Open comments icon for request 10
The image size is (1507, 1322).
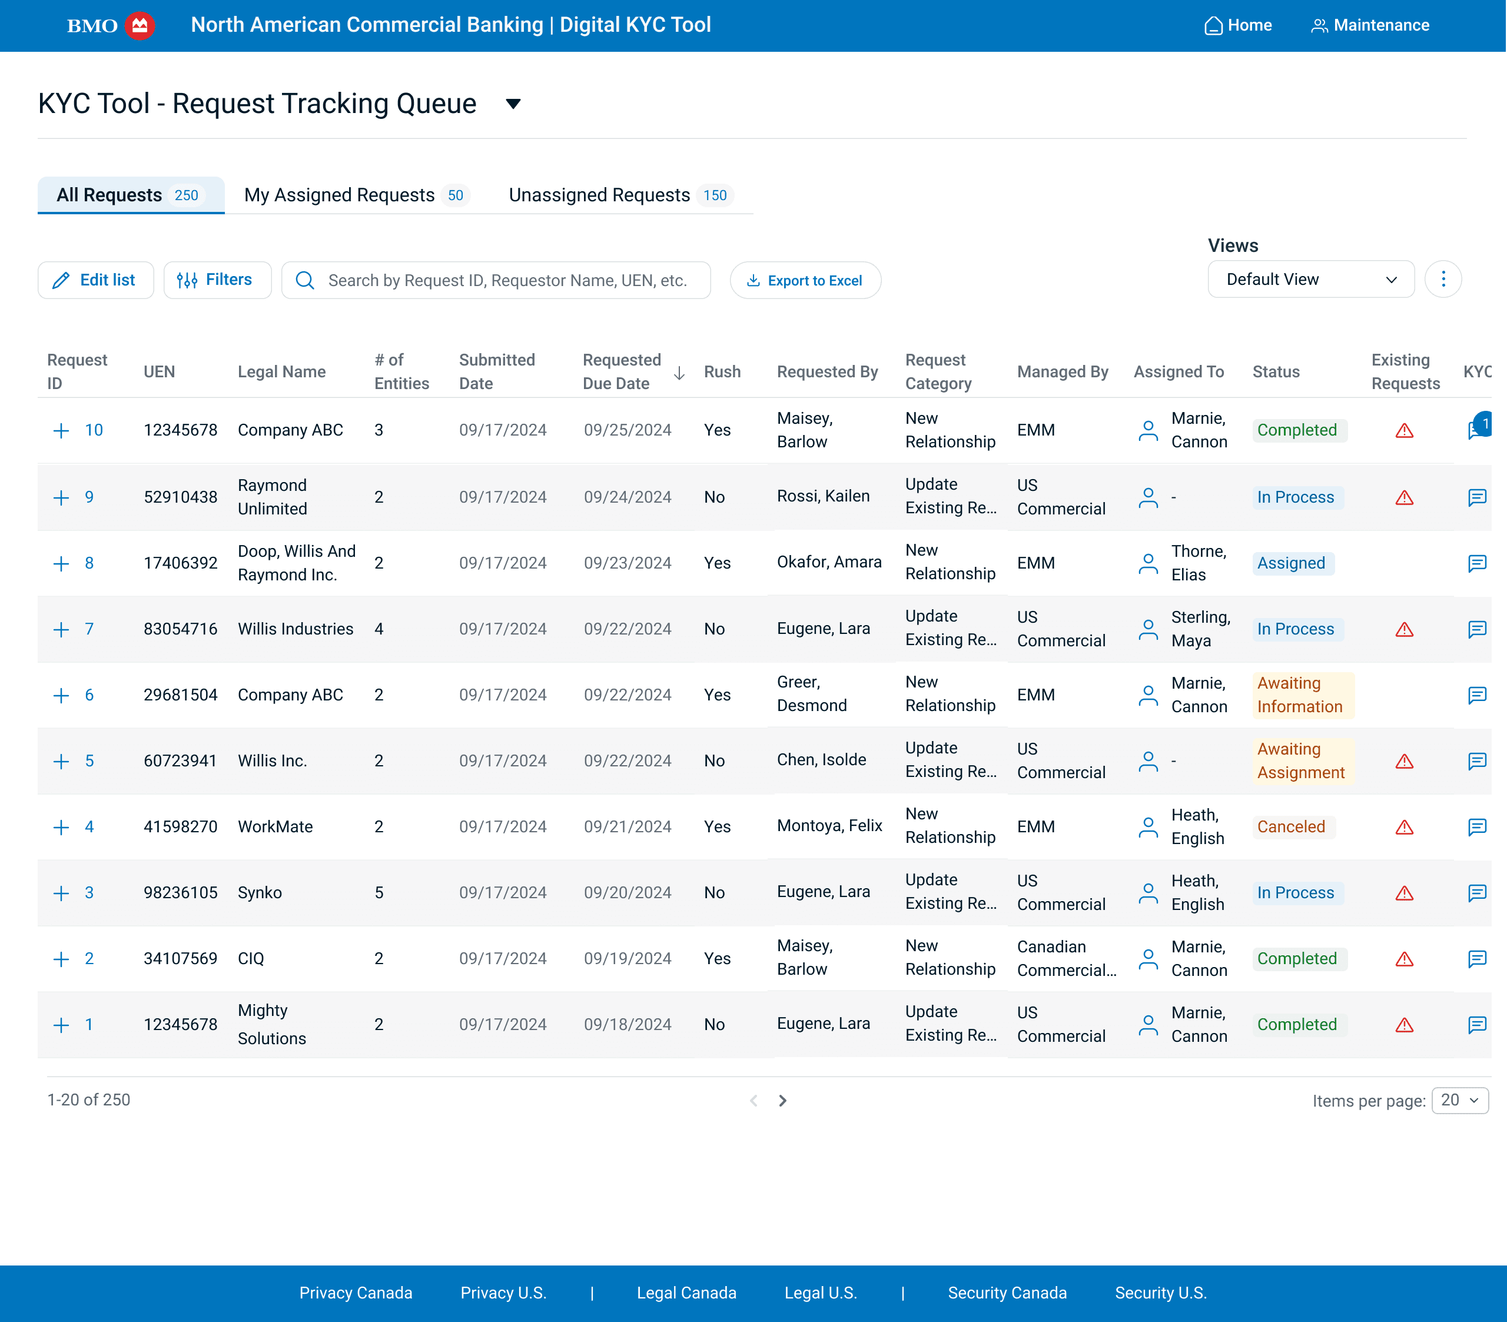(1476, 430)
